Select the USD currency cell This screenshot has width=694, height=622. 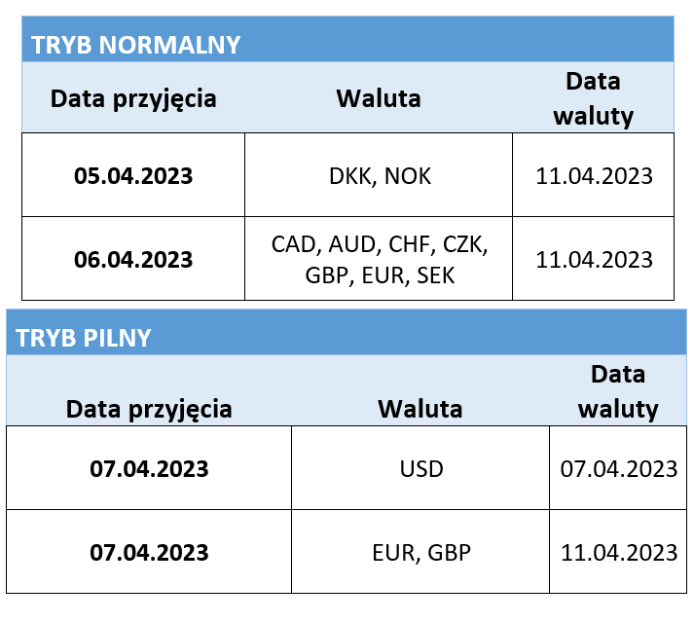coord(421,468)
